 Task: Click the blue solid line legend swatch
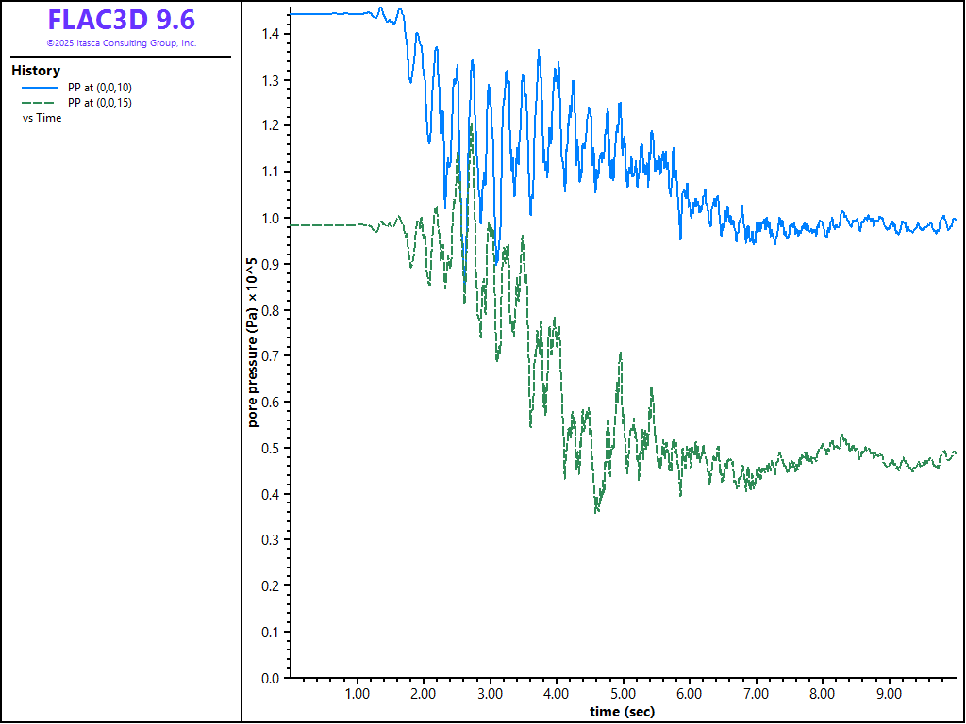(40, 87)
